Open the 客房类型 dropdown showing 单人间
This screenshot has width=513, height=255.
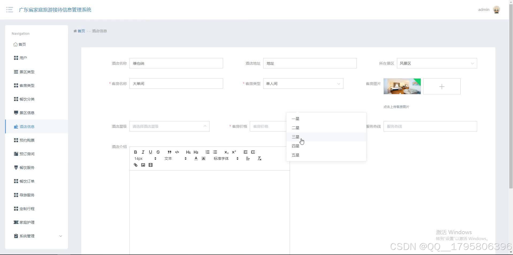[303, 84]
